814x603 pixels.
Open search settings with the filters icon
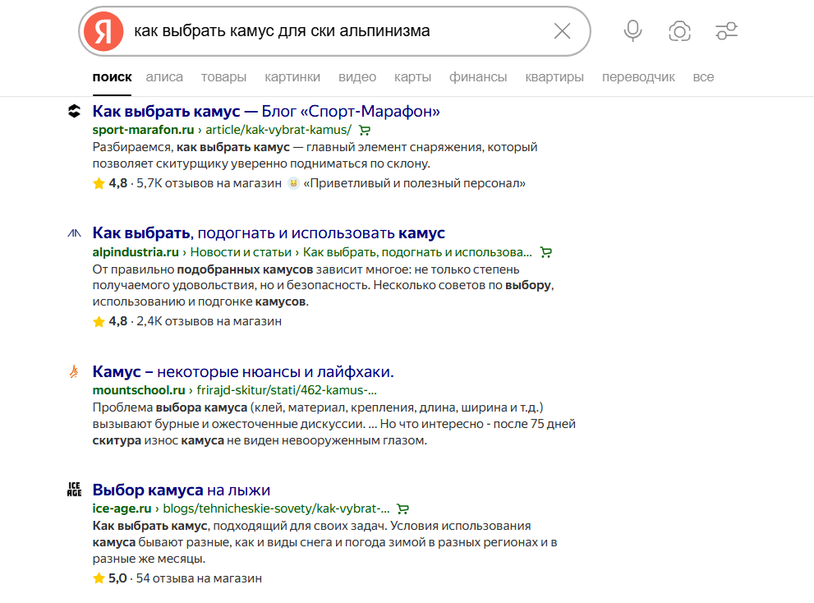point(726,31)
